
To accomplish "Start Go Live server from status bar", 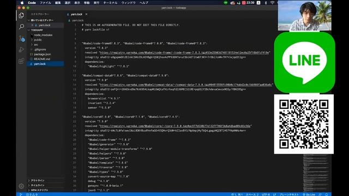I will (x=309, y=194).
